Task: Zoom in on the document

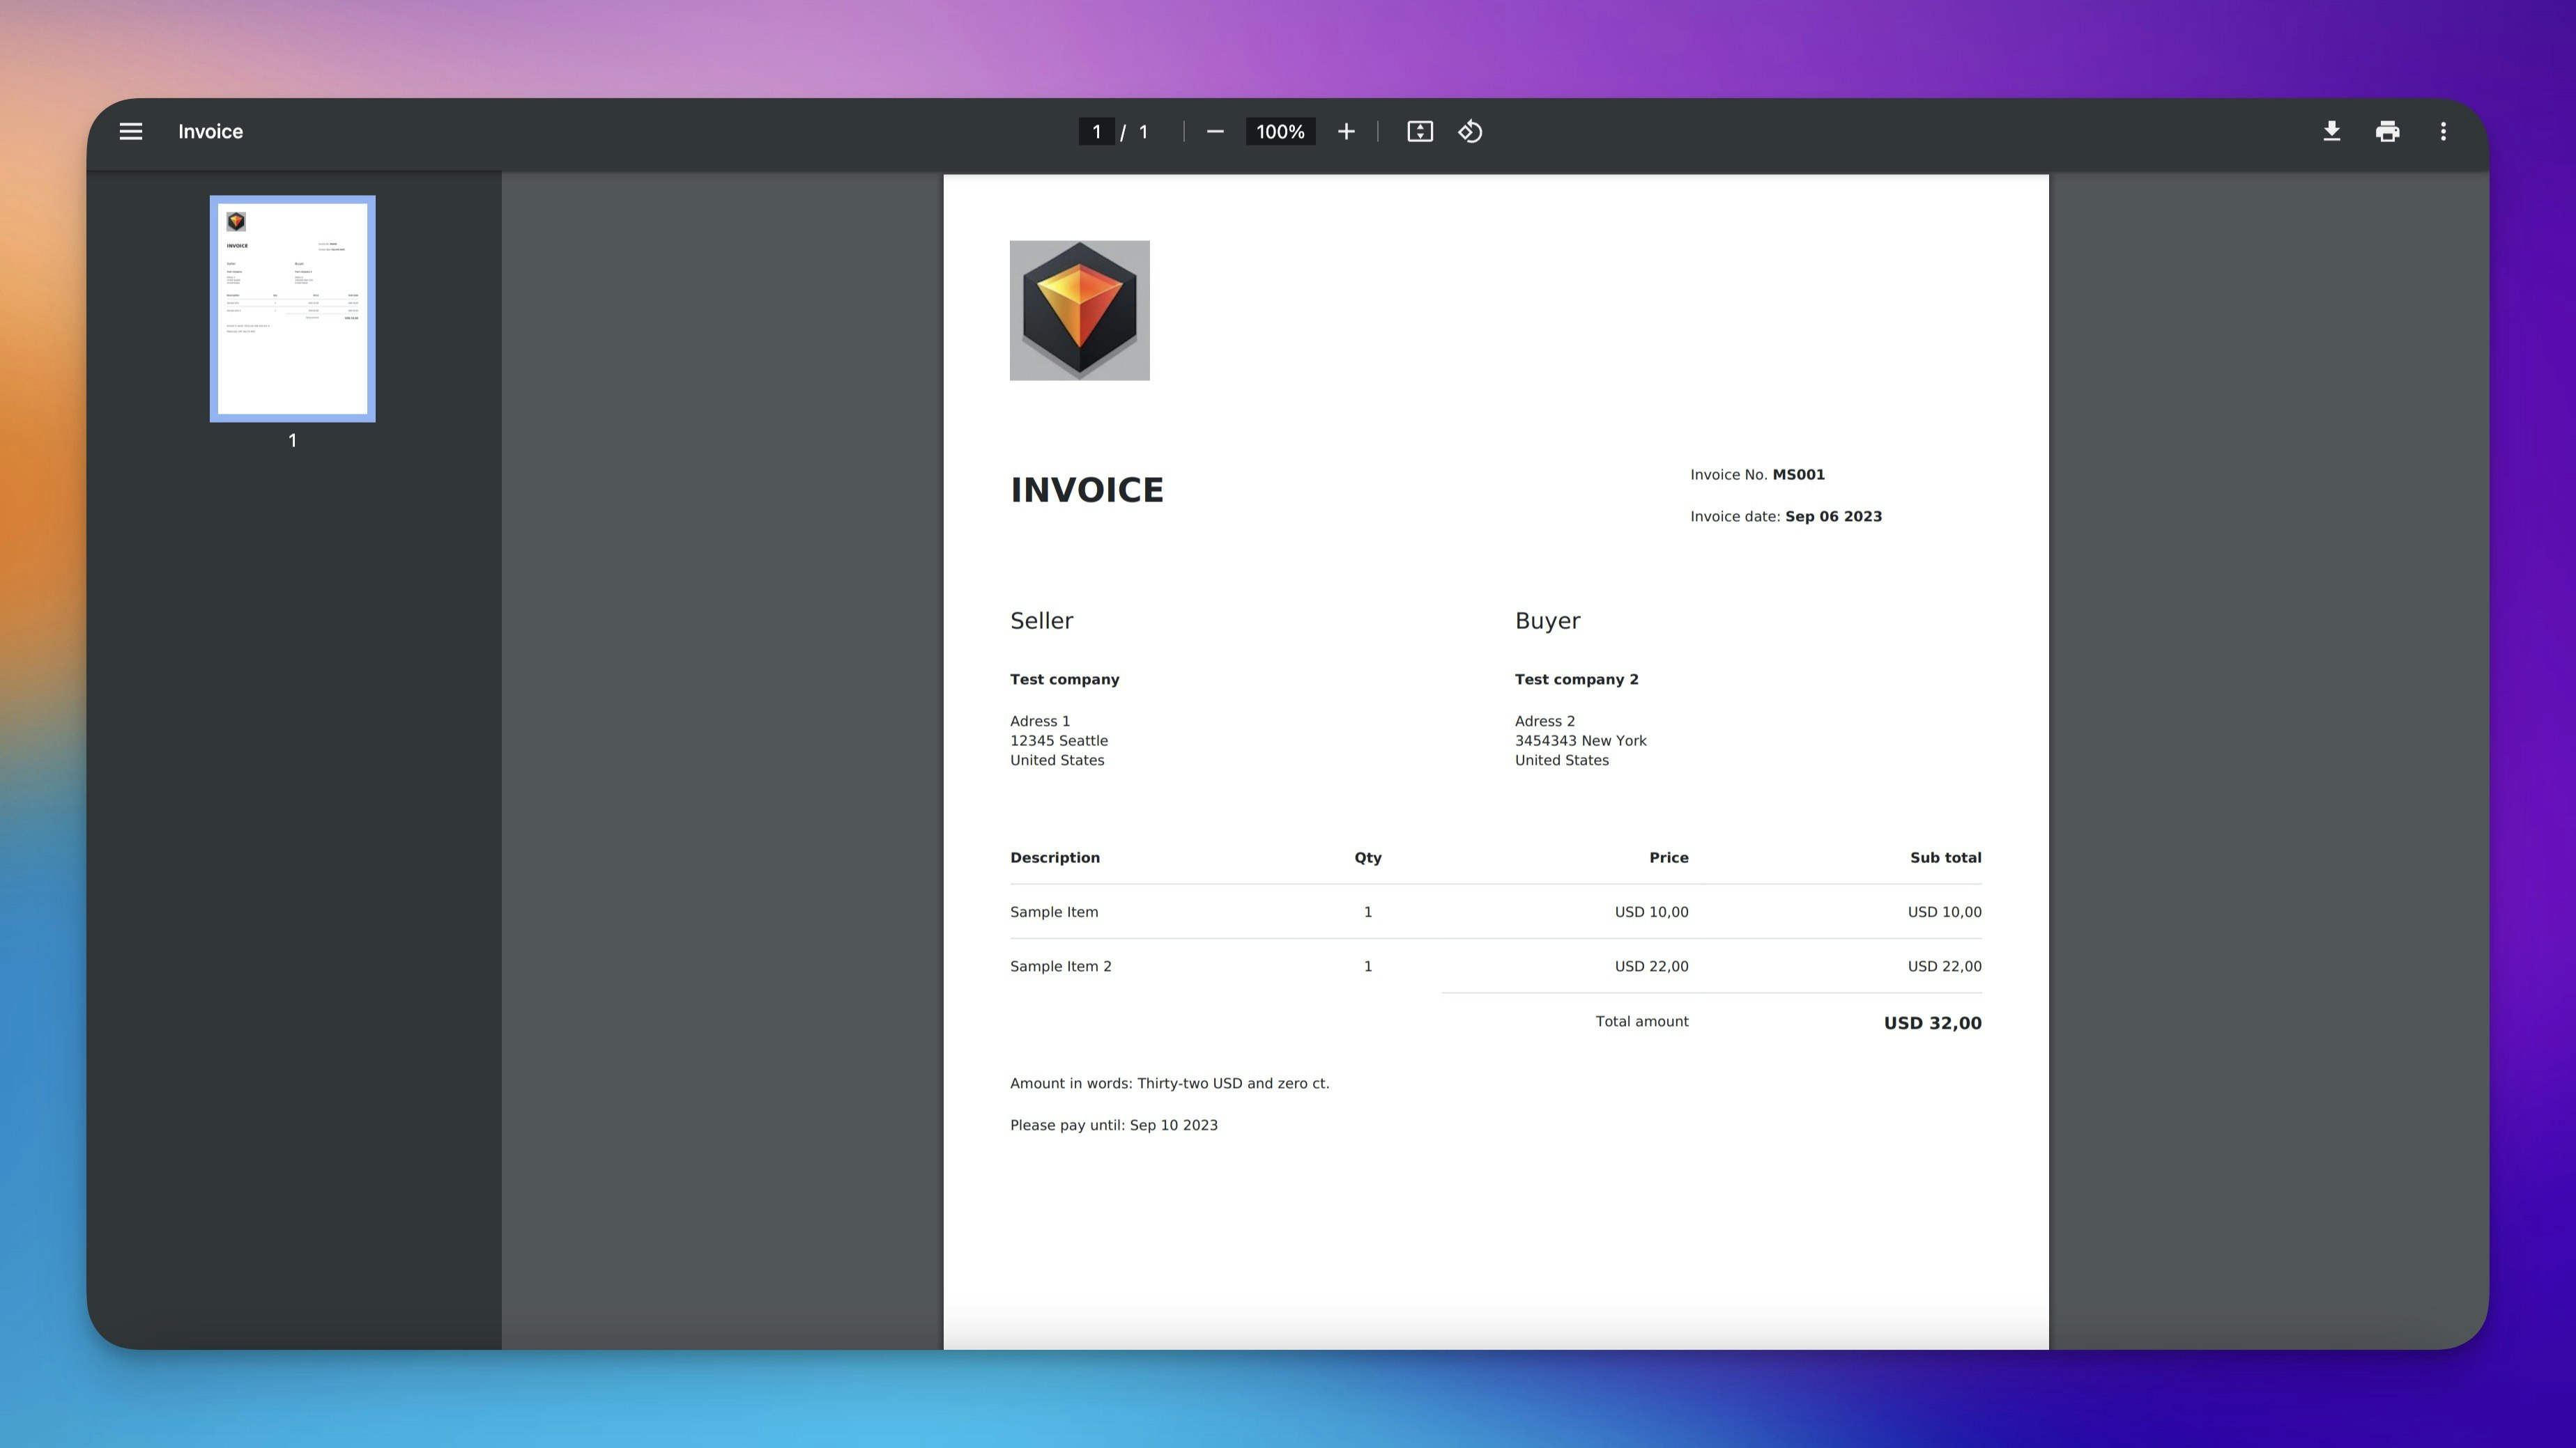Action: tap(1346, 131)
